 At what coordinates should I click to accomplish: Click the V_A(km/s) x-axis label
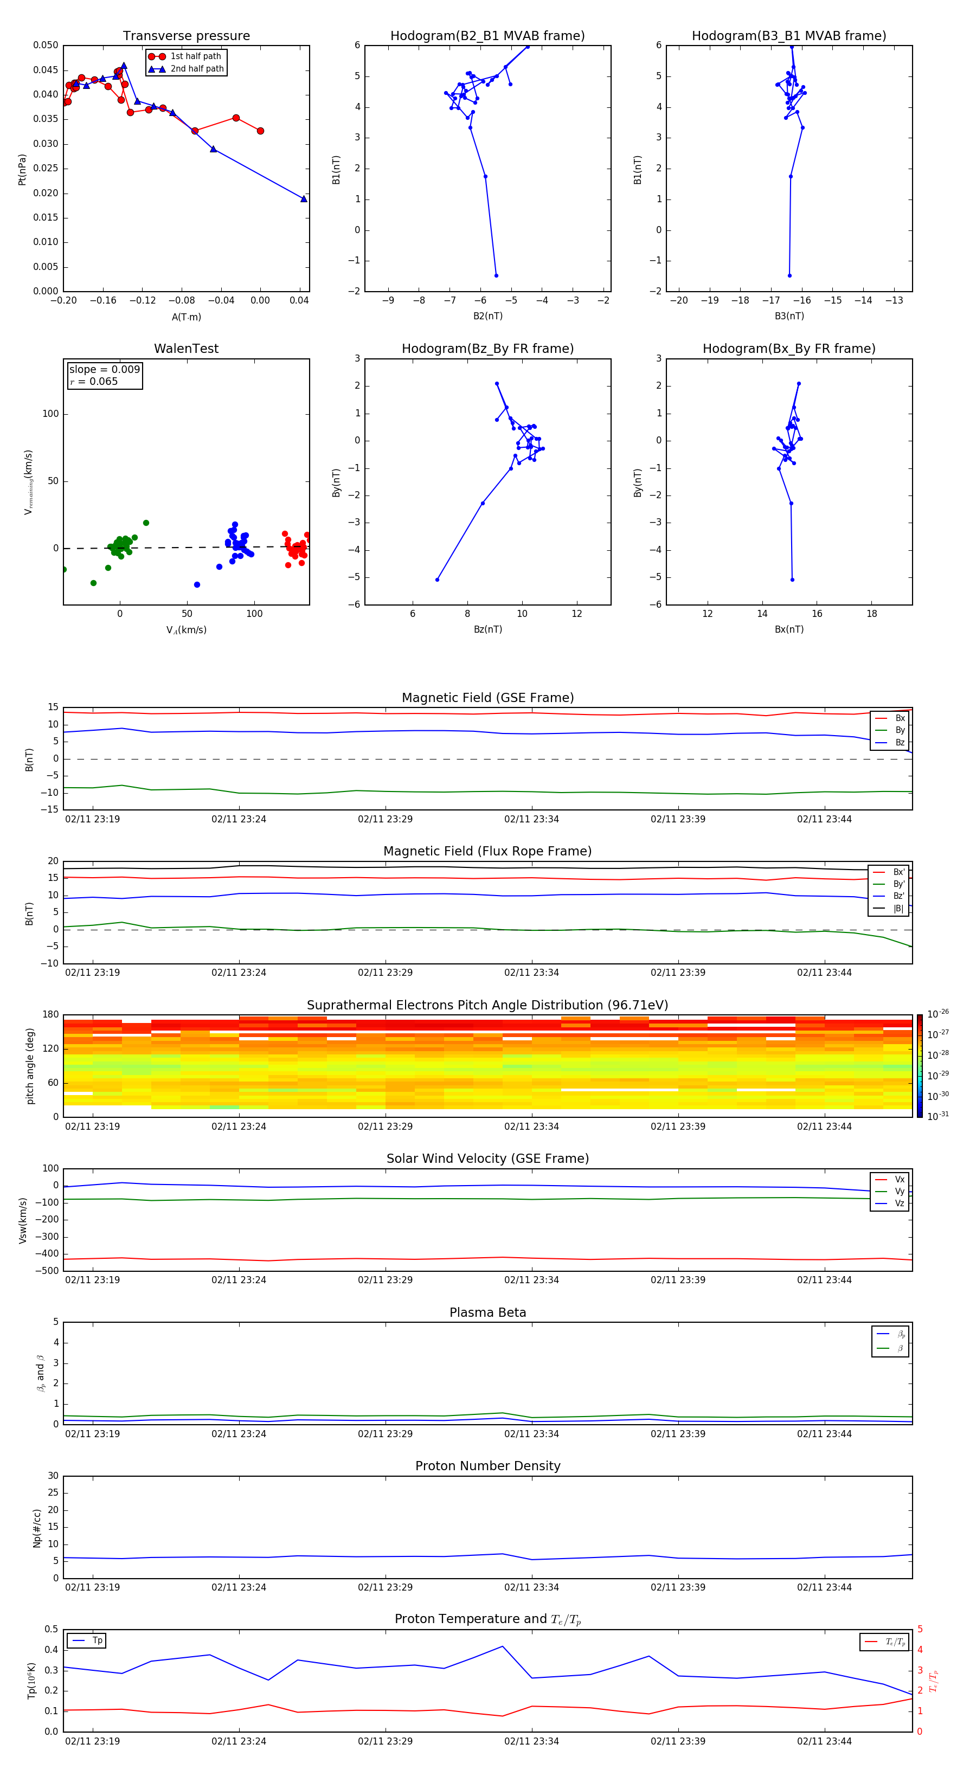click(x=186, y=630)
